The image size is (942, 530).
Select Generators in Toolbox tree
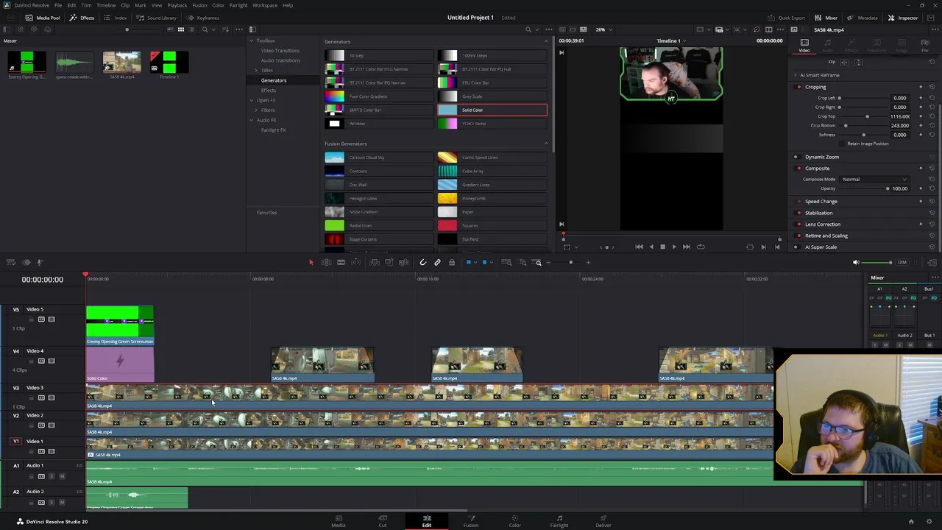click(x=273, y=80)
